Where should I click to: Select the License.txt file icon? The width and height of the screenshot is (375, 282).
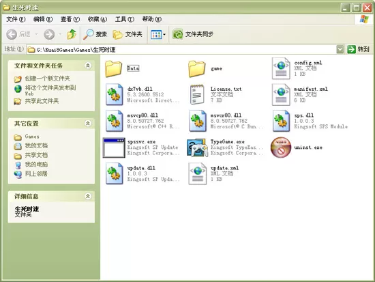point(197,94)
